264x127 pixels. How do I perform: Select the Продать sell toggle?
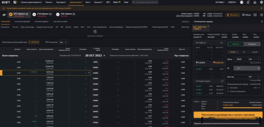pyautogui.click(x=252, y=44)
